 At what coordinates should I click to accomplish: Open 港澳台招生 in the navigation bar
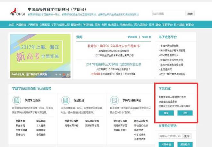126,24
